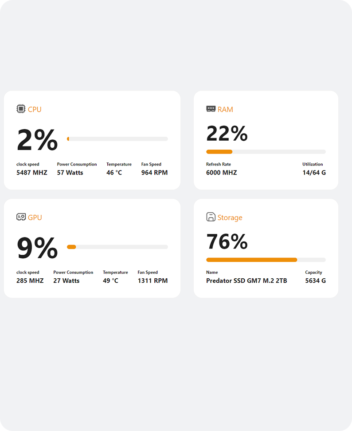The height and width of the screenshot is (431, 352).
Task: Click the Predator SSD GM7 M.2 2TB name
Action: (x=246, y=281)
